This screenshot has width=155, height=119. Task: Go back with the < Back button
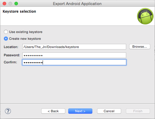tap(53, 111)
